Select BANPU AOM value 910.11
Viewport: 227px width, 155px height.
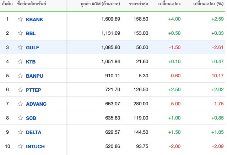(x=113, y=76)
